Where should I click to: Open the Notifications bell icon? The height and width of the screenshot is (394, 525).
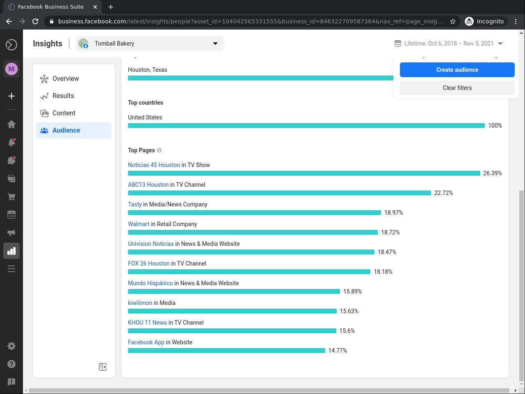(x=11, y=142)
